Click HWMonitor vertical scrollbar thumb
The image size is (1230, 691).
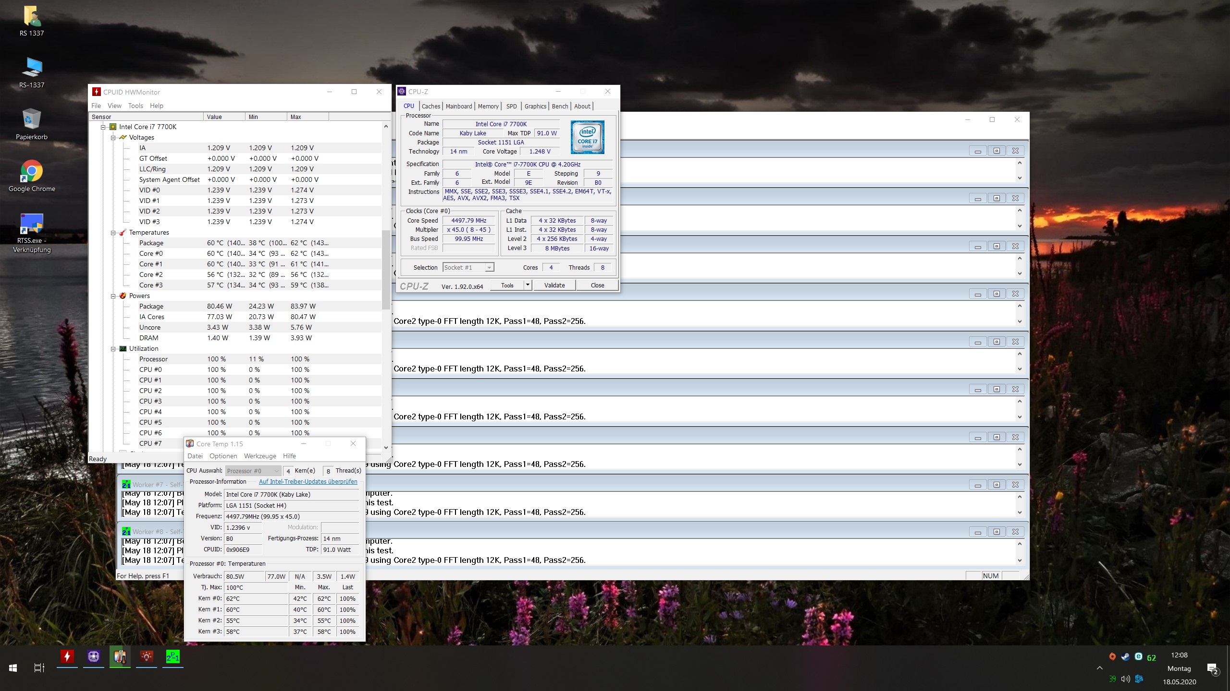point(386,269)
